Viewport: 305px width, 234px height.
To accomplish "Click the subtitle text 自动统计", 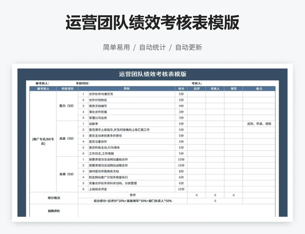I will (152, 47).
